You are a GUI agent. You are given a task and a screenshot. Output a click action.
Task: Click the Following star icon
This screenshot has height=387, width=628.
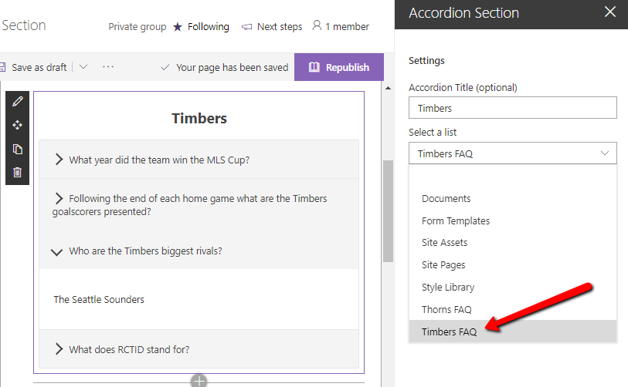(178, 27)
